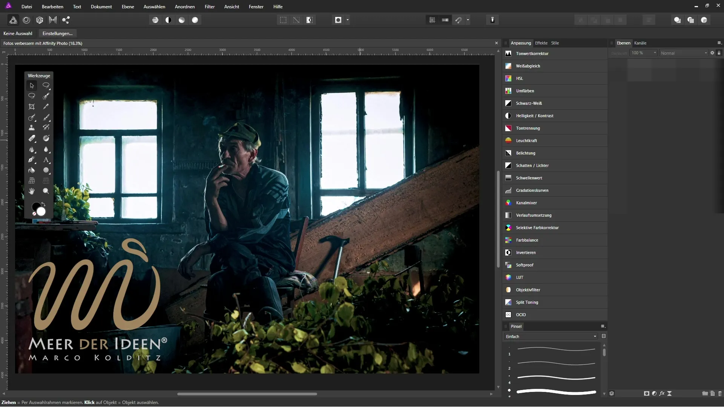Close the Fotos verbessern document tab
This screenshot has height=407, width=724.
[496, 43]
